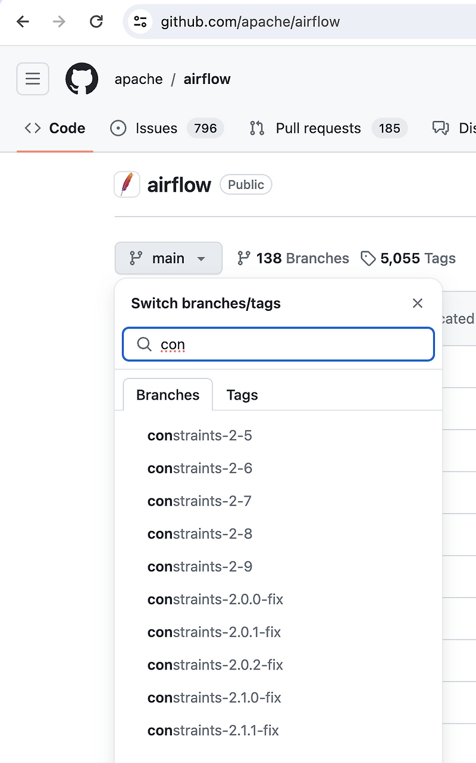Click the browser forward arrow

(x=59, y=22)
